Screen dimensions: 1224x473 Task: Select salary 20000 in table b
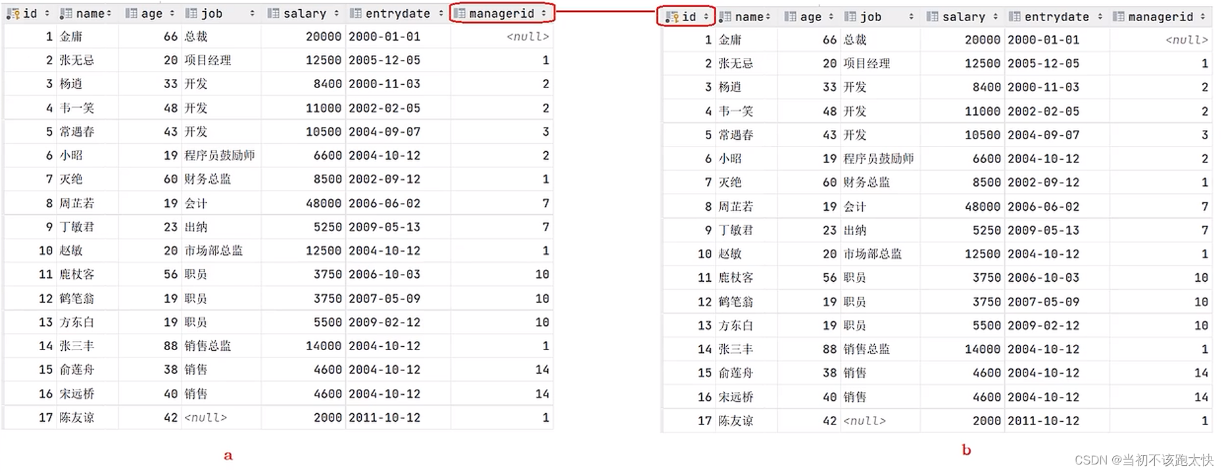tap(983, 40)
